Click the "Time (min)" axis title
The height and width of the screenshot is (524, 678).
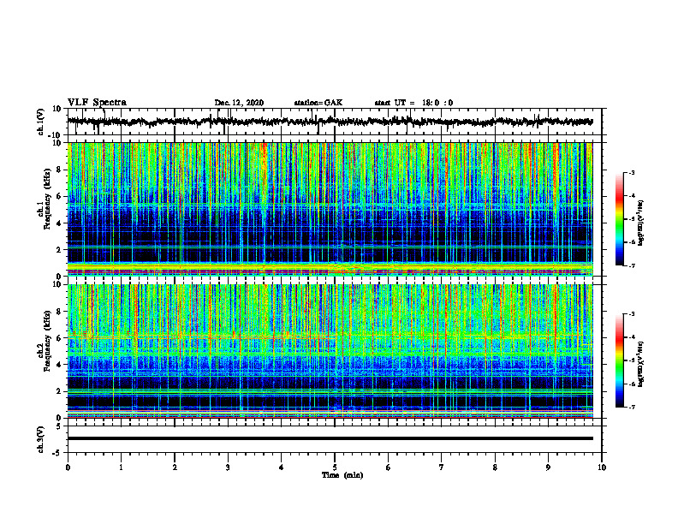click(x=342, y=475)
